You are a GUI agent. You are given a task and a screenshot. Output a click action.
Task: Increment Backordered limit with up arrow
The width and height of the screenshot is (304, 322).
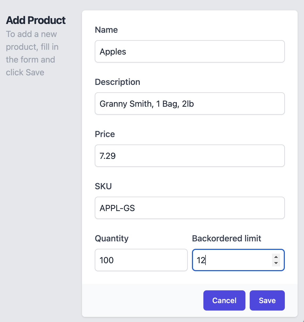[276, 257]
